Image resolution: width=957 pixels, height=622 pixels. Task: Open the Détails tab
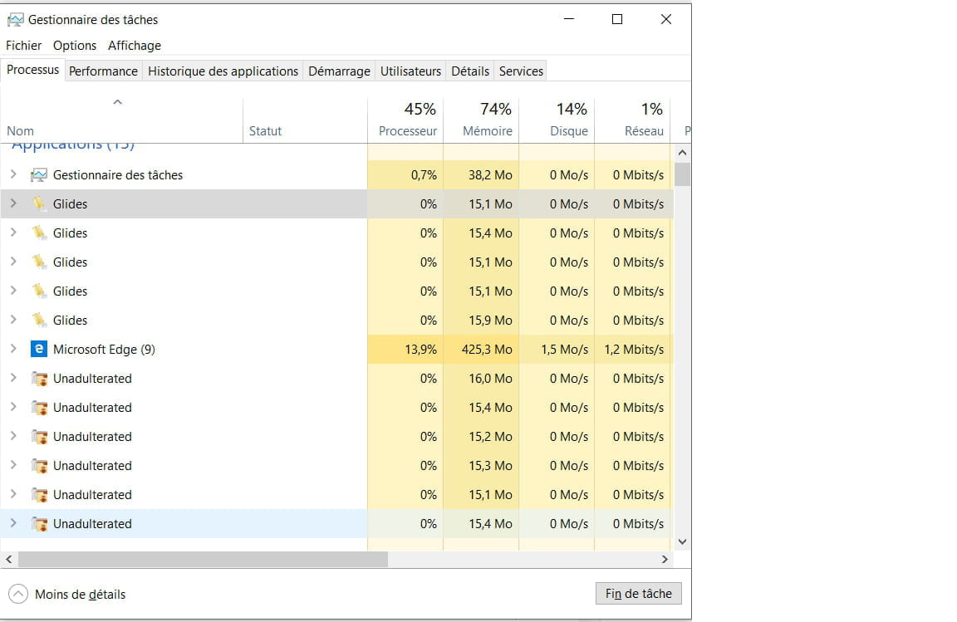tap(470, 71)
